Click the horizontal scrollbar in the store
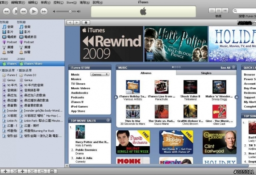The image size is (256, 175). (159, 166)
